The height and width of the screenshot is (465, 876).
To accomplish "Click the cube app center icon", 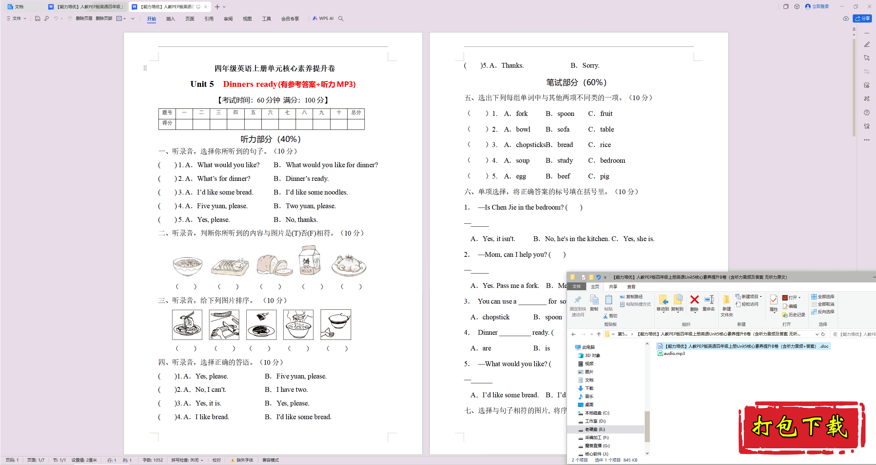I will 797,6.
